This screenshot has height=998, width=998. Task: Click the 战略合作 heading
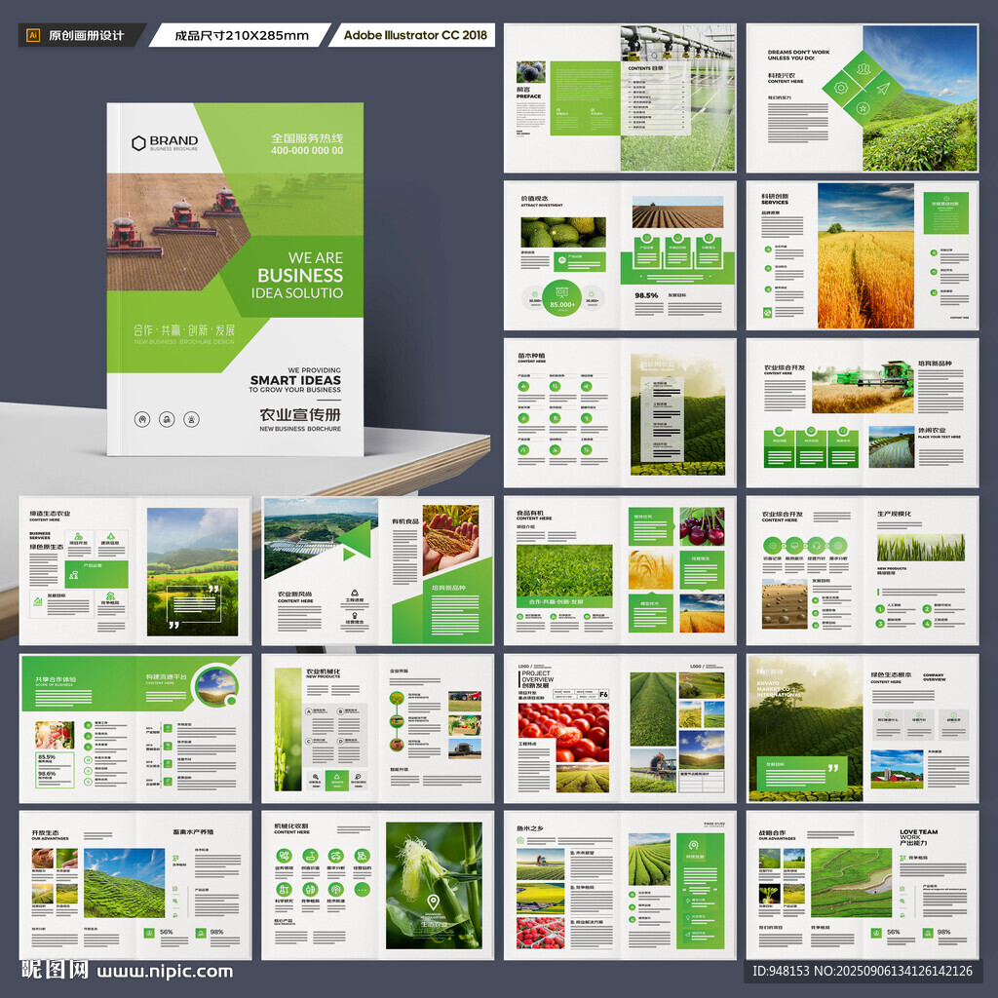[772, 832]
